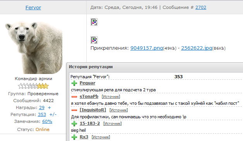243x141 pixels.
Task: Click the first broken image icon in post
Action: point(94,22)
